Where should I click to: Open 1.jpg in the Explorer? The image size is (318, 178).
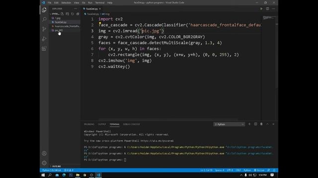58,18
